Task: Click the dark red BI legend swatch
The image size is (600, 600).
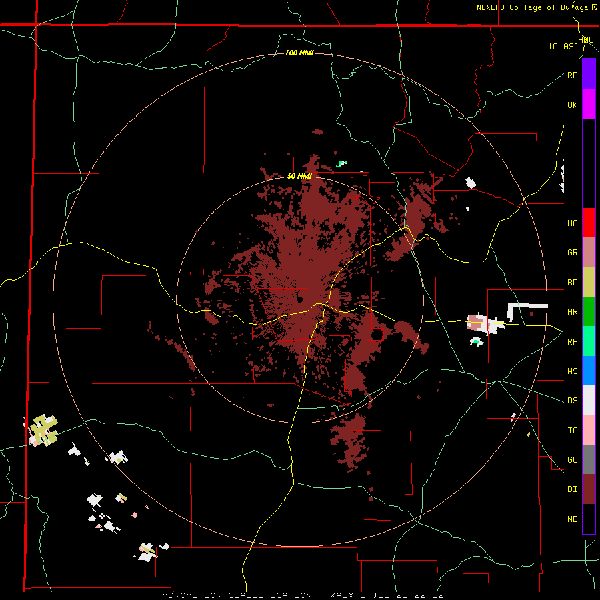Action: [x=589, y=489]
